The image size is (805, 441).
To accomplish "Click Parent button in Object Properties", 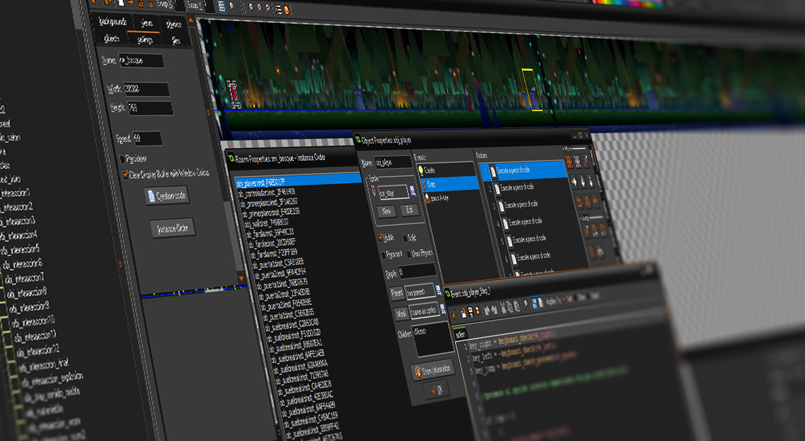I will [397, 293].
